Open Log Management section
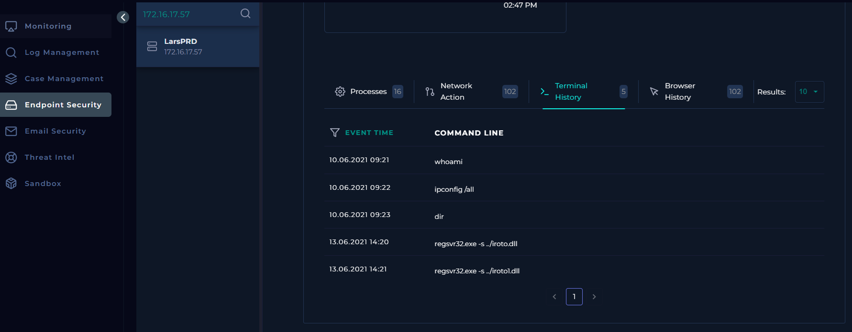852x332 pixels. 62,52
